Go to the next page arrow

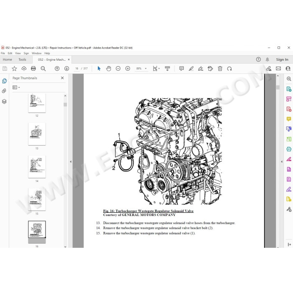click(x=67, y=69)
